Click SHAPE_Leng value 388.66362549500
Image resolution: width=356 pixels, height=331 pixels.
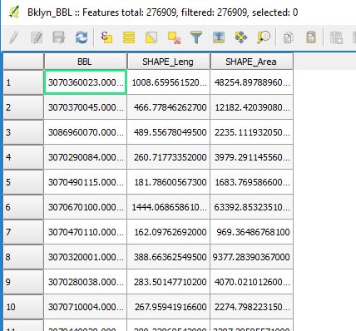(170, 257)
